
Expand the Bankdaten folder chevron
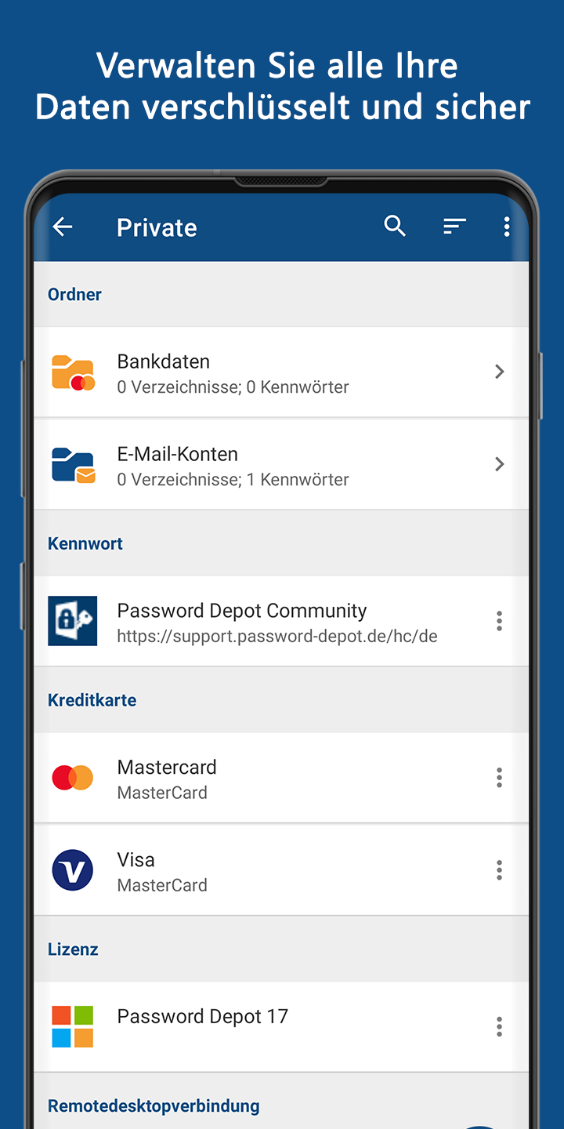[x=499, y=372]
